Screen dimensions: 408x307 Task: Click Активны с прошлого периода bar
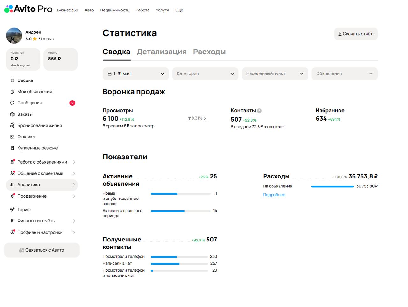(x=181, y=211)
